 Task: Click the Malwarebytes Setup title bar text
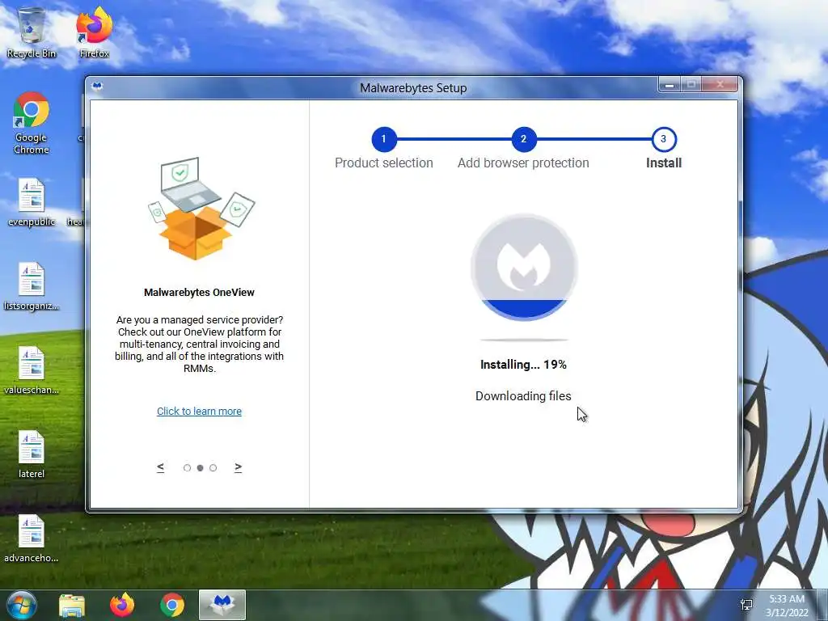coord(413,88)
